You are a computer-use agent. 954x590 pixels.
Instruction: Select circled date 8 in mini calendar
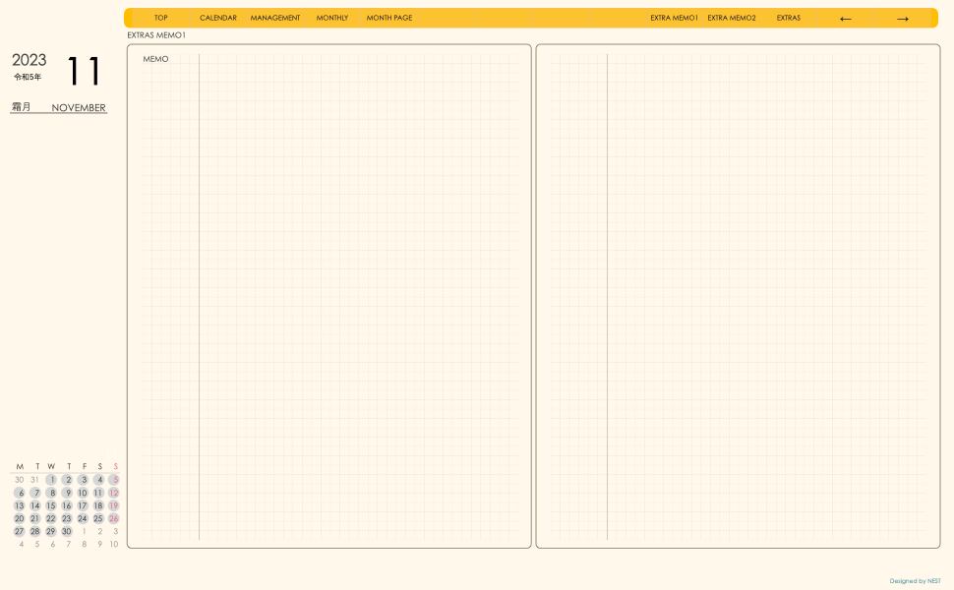coord(52,493)
